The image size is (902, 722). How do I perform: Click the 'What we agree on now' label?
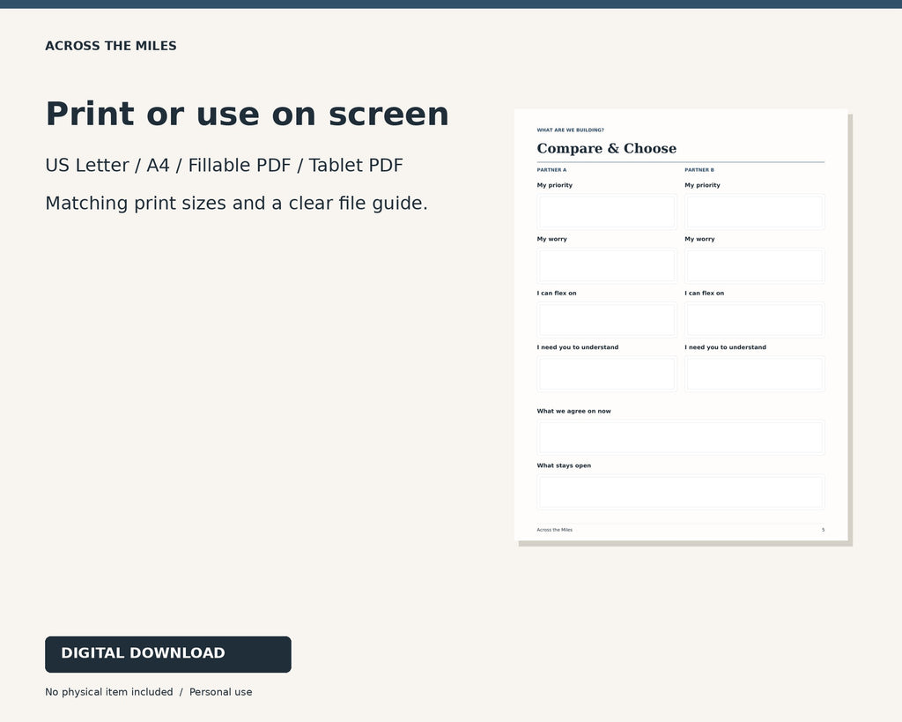(573, 411)
